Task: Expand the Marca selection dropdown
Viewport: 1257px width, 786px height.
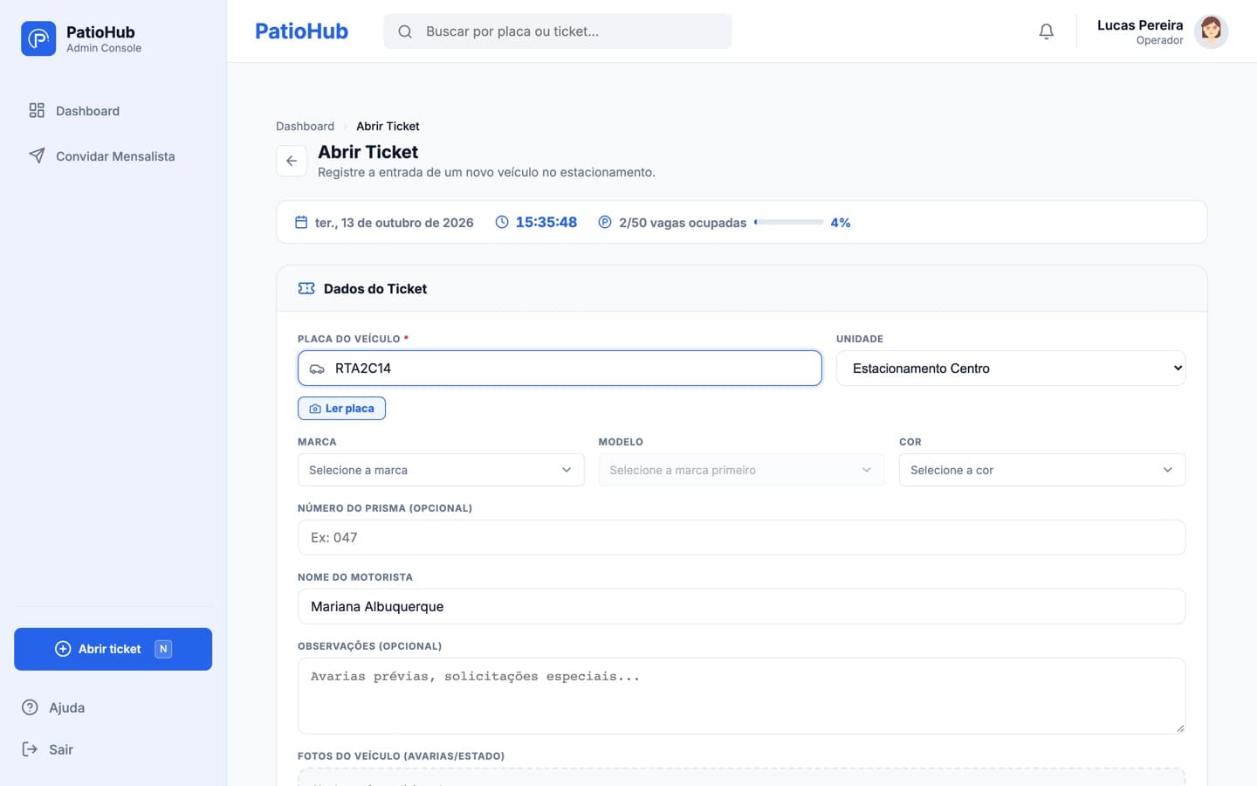Action: click(x=441, y=470)
